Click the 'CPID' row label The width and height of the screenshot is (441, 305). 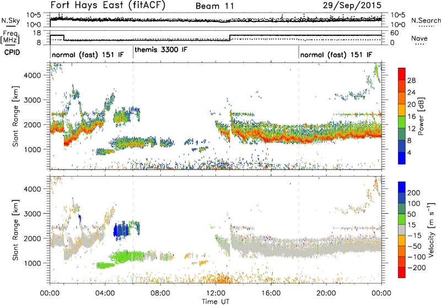[x=12, y=52]
